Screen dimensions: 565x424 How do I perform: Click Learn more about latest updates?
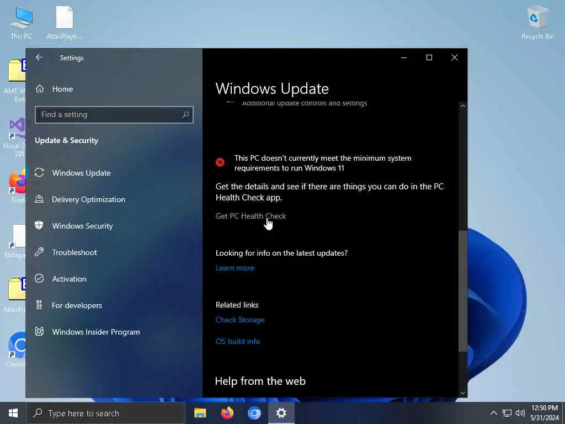[235, 268]
